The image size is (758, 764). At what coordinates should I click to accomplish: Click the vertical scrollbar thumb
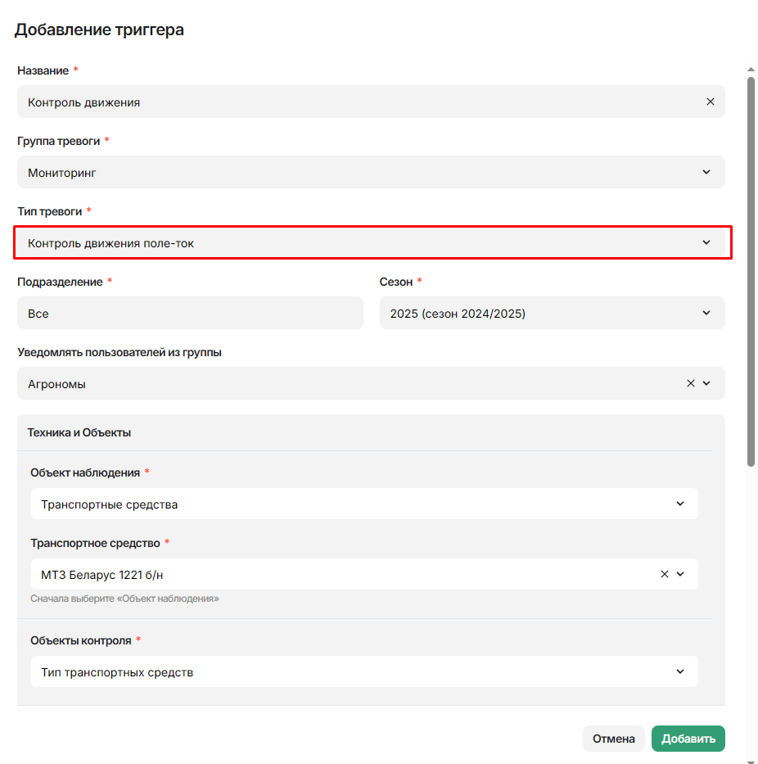coord(751,270)
